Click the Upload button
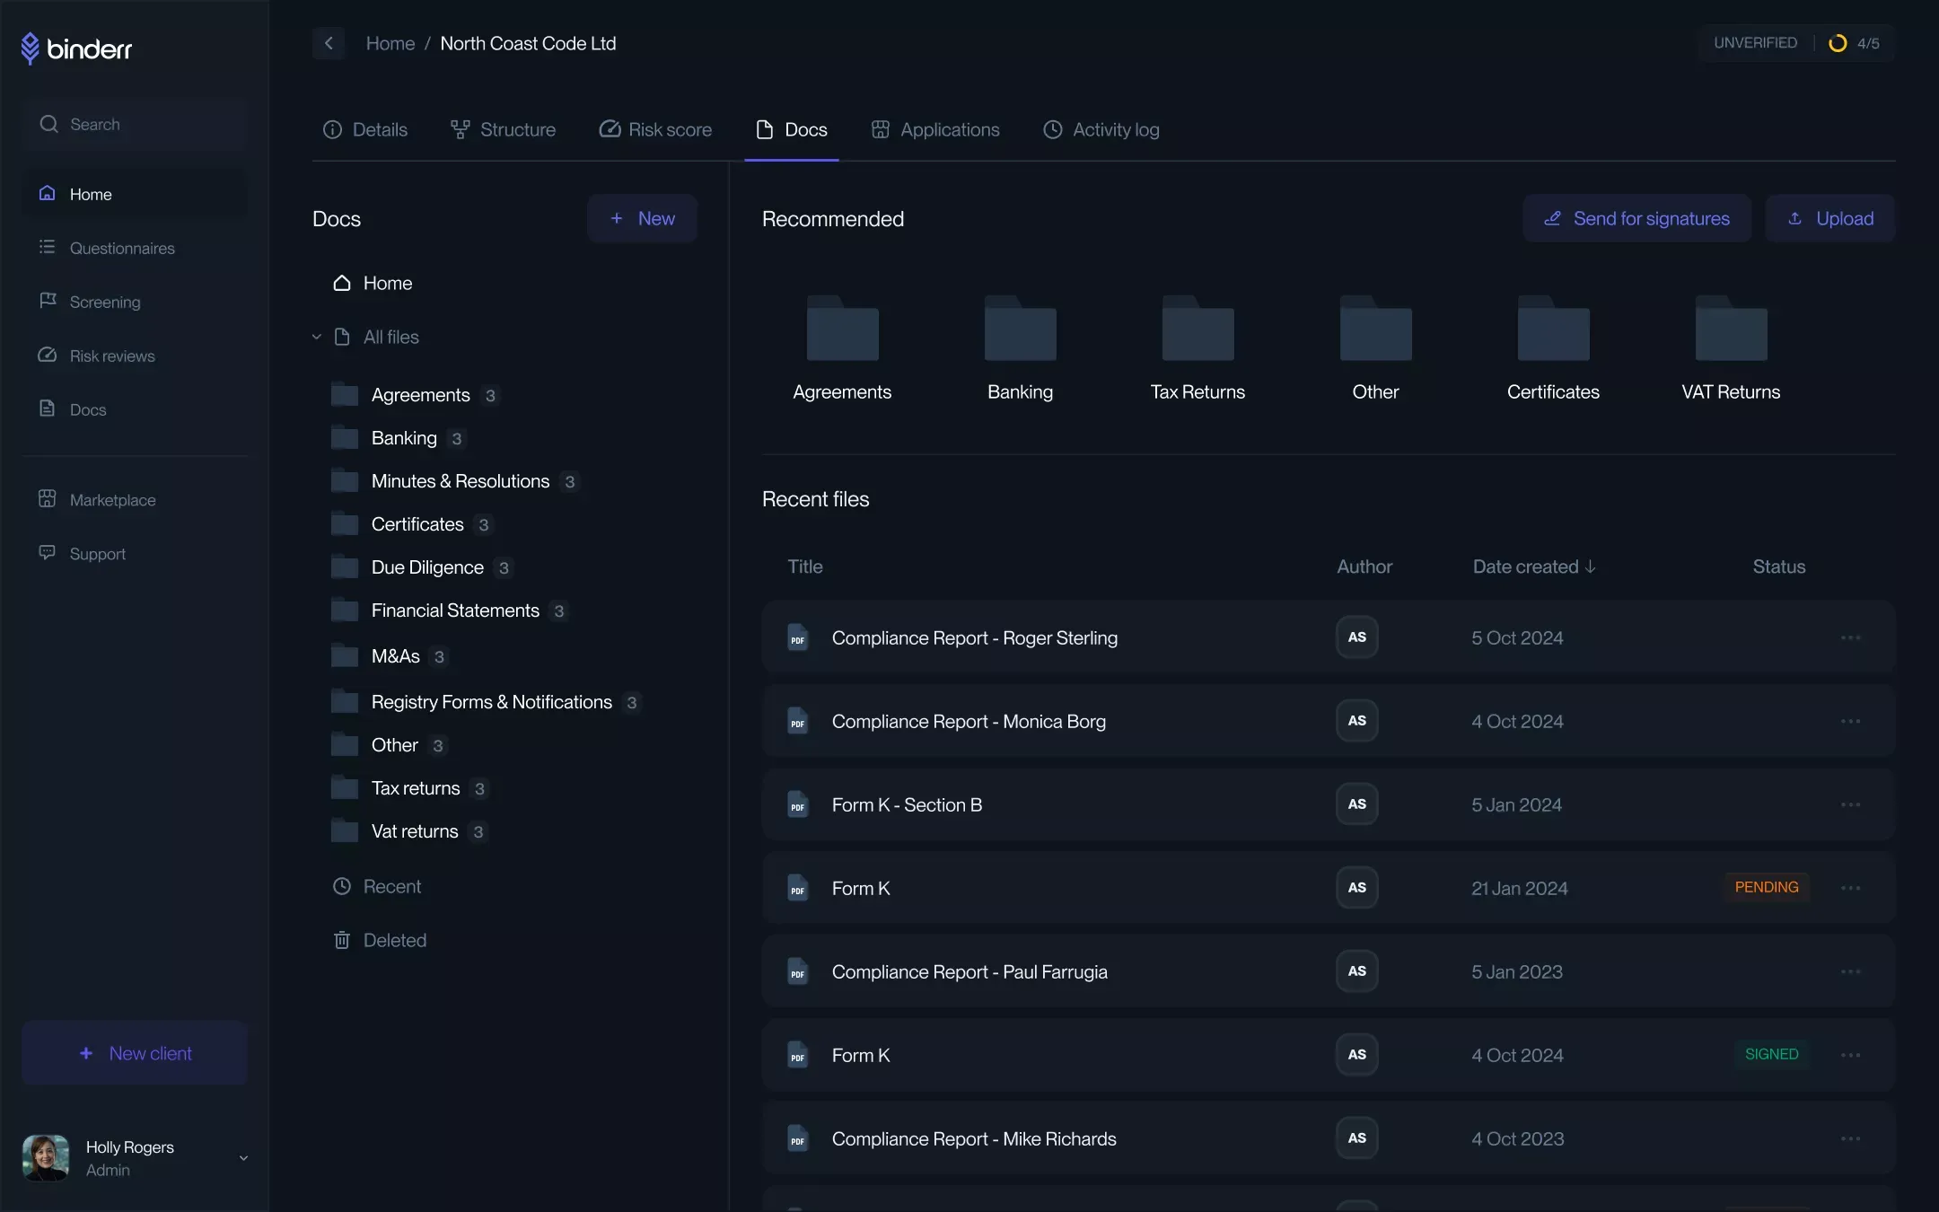 point(1829,219)
